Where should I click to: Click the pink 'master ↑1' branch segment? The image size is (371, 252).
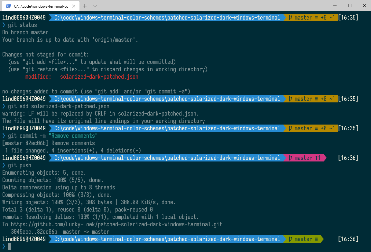[x=304, y=158]
